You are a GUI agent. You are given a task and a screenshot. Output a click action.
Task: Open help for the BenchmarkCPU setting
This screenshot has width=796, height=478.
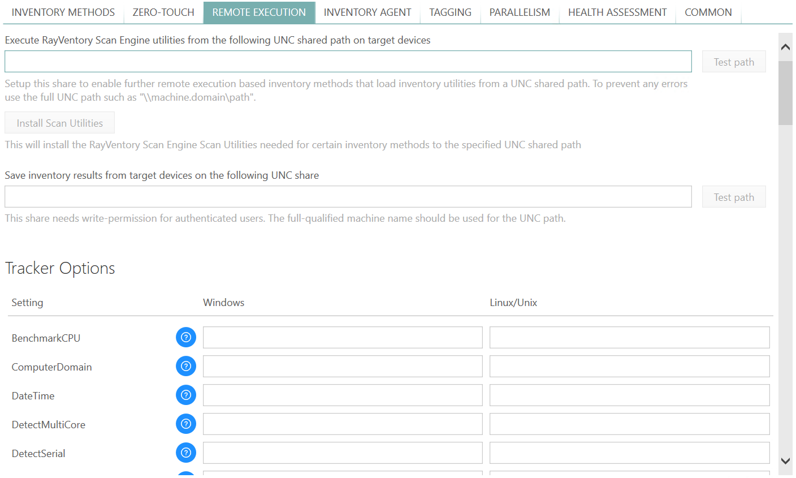tap(186, 337)
